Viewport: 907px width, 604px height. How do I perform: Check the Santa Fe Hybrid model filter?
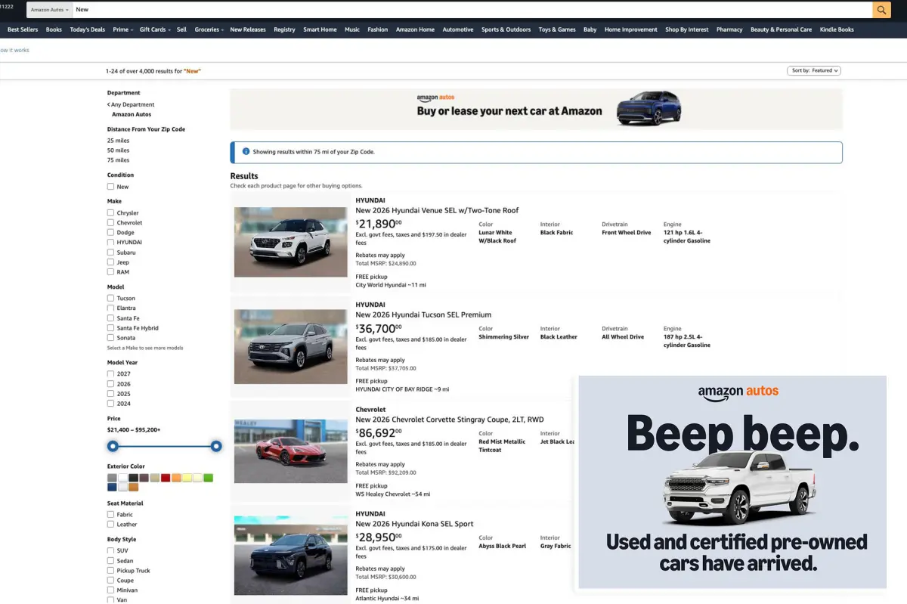(109, 327)
